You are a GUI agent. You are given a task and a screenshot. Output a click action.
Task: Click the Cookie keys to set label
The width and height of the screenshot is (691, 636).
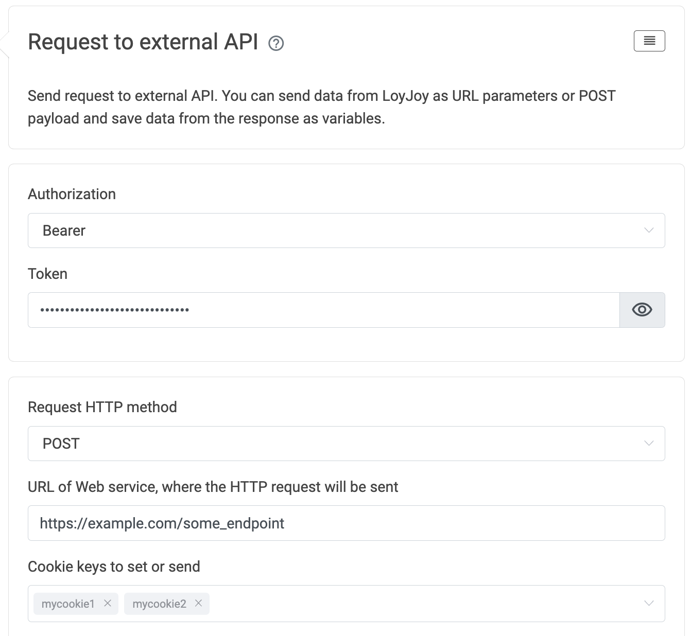pos(114,567)
